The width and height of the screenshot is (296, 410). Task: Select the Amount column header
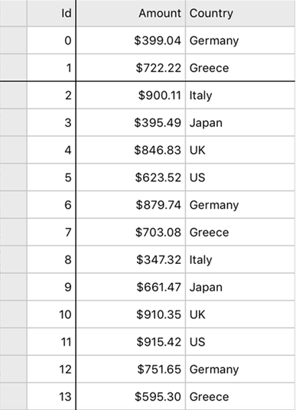click(131, 13)
